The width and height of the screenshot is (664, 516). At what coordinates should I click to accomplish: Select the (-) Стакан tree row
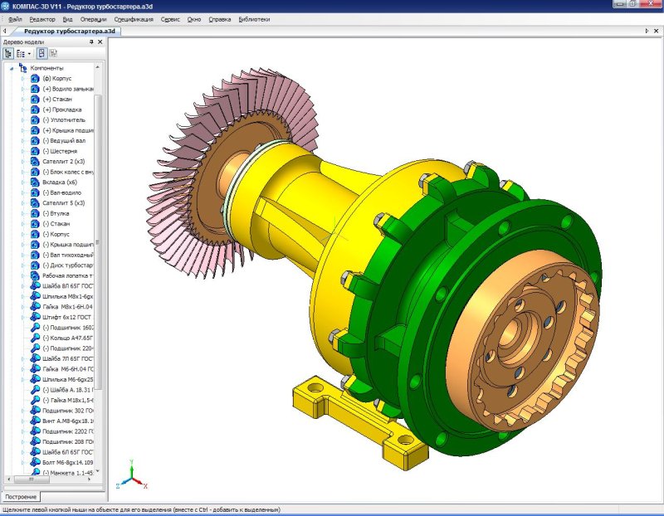pyautogui.click(x=51, y=223)
